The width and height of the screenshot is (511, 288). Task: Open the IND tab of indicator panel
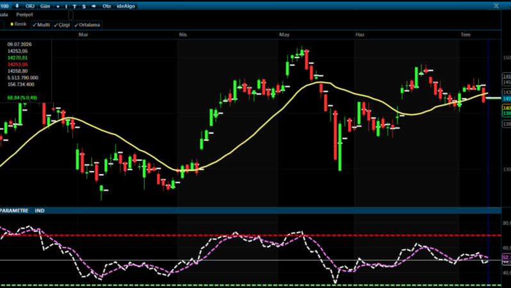point(40,211)
